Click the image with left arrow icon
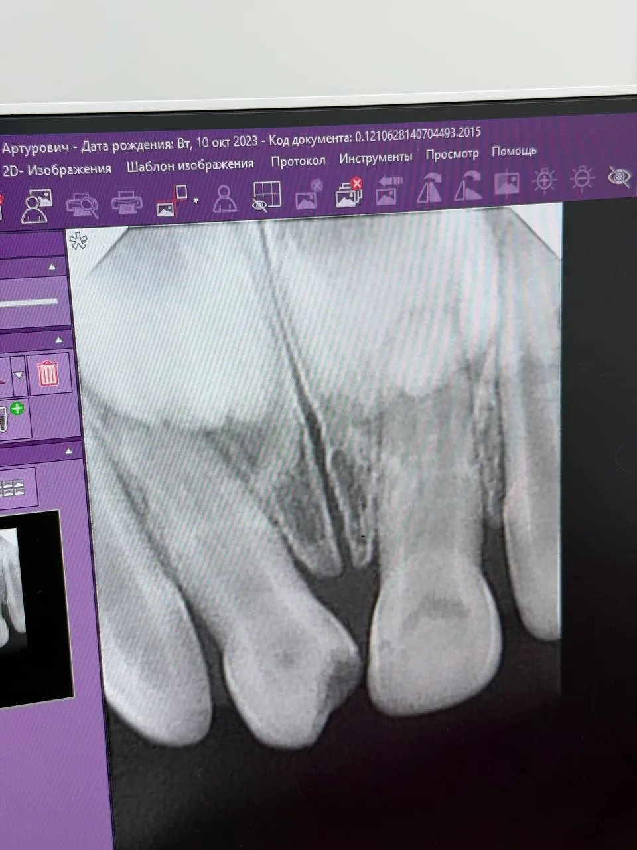The image size is (637, 850). coord(389,190)
